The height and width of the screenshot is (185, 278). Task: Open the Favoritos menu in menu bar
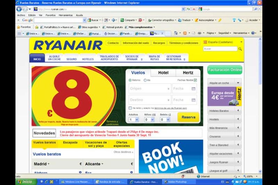tap(50, 15)
